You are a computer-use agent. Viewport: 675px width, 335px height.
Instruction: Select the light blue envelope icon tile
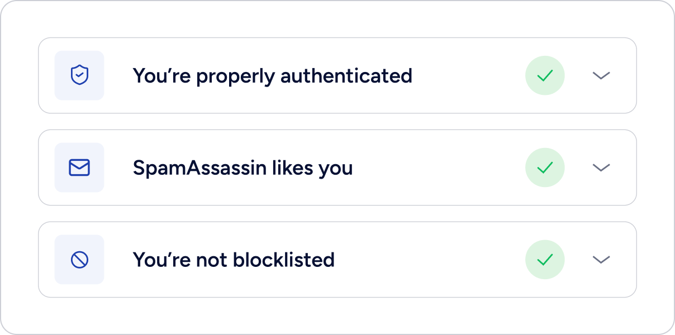click(x=79, y=167)
